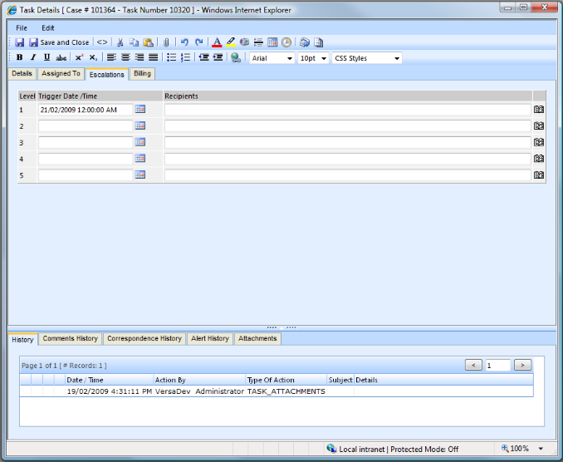This screenshot has height=462, width=563.
Task: Go to previous history page
Action: pyautogui.click(x=473, y=365)
